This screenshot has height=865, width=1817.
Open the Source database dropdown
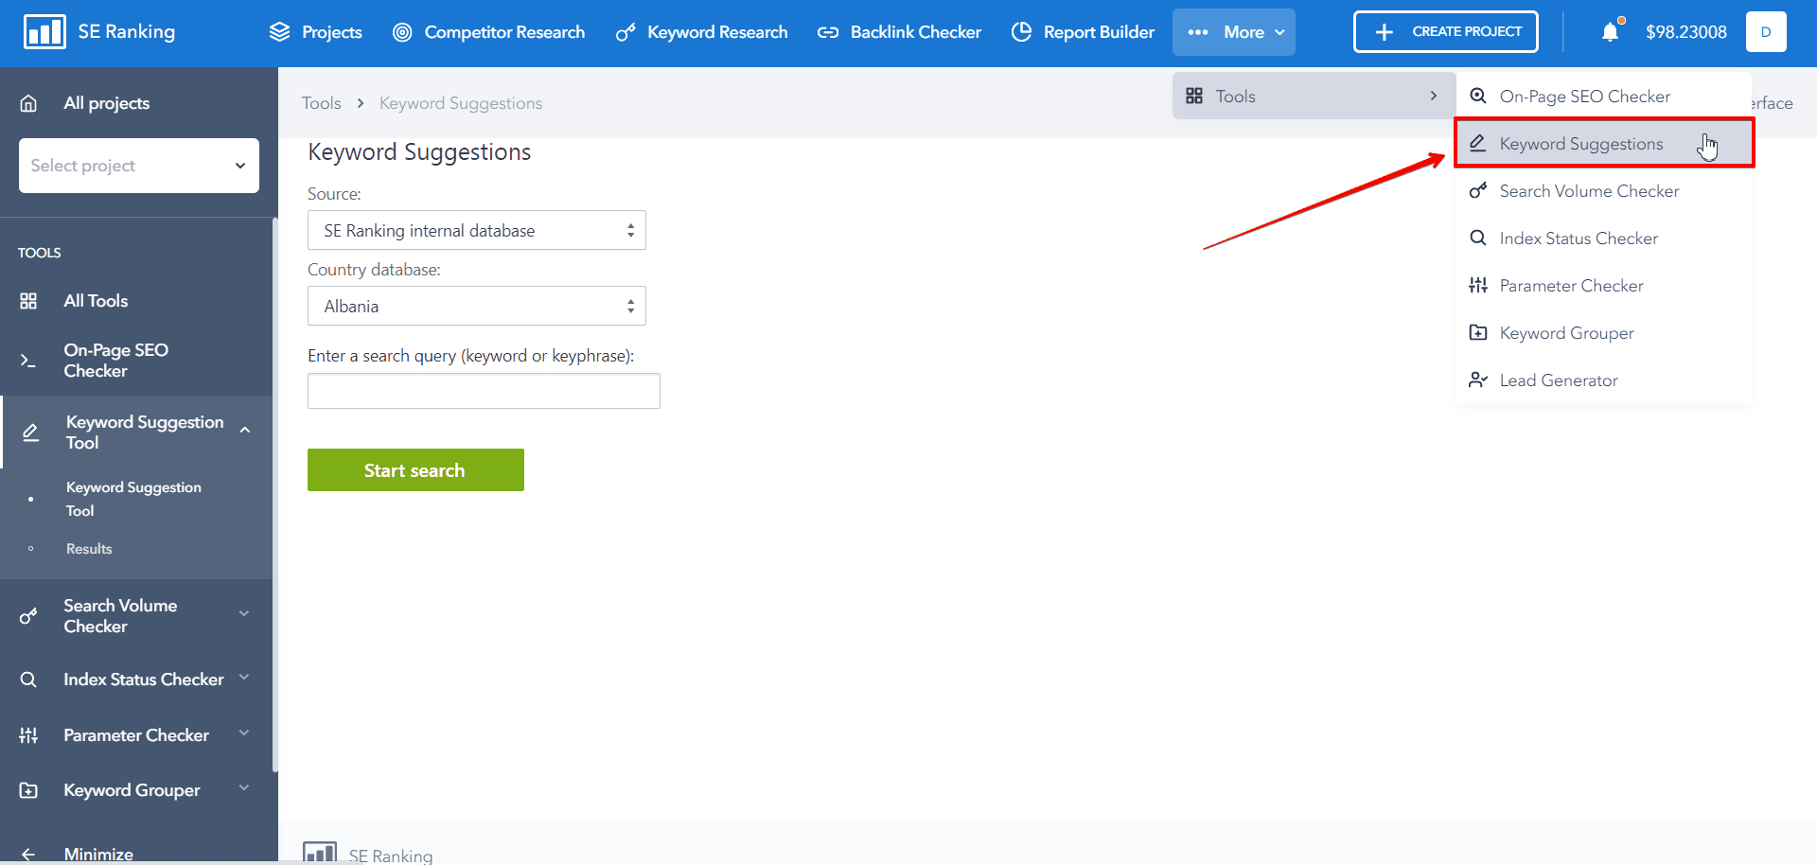point(477,230)
